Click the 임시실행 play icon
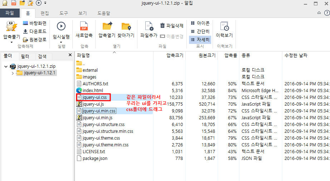Image resolution: width=330 pixels, height=181 pixels. click(x=61, y=26)
